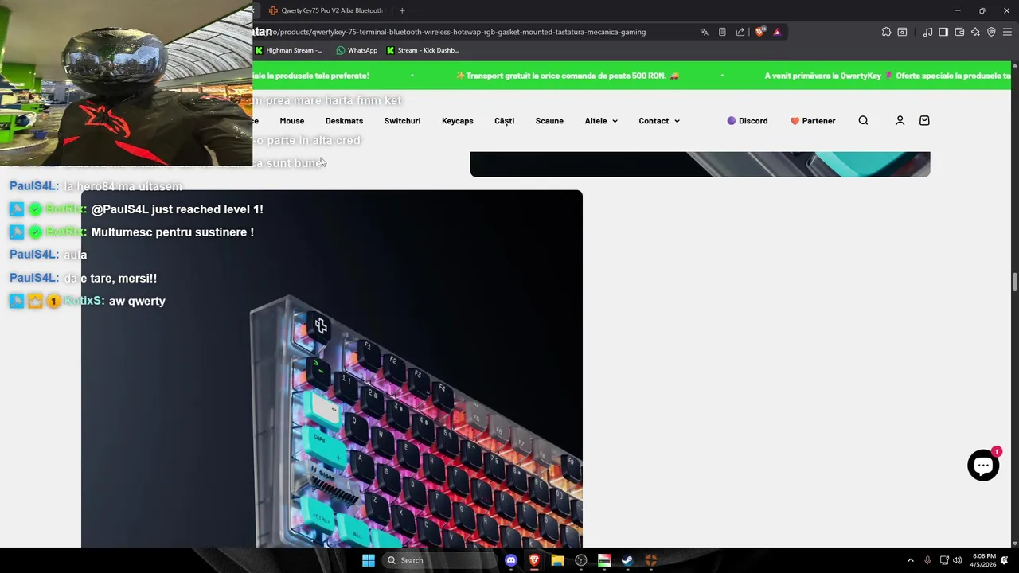Click the Brave Rewards triangle icon
Screen dimensions: 1019x573
[x=777, y=32]
